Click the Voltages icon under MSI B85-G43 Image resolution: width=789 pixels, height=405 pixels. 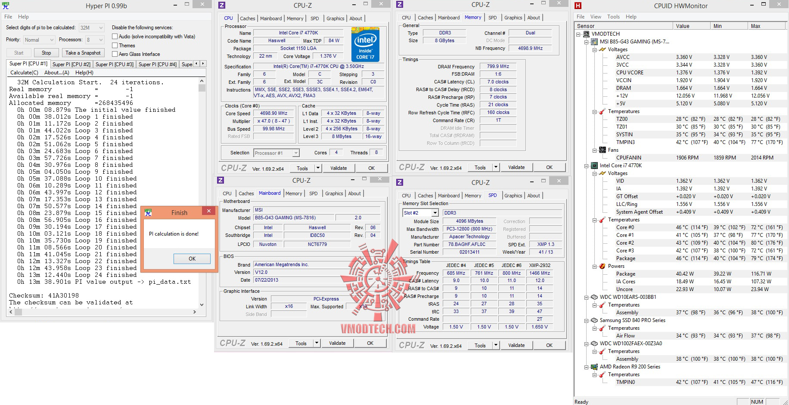click(603, 49)
